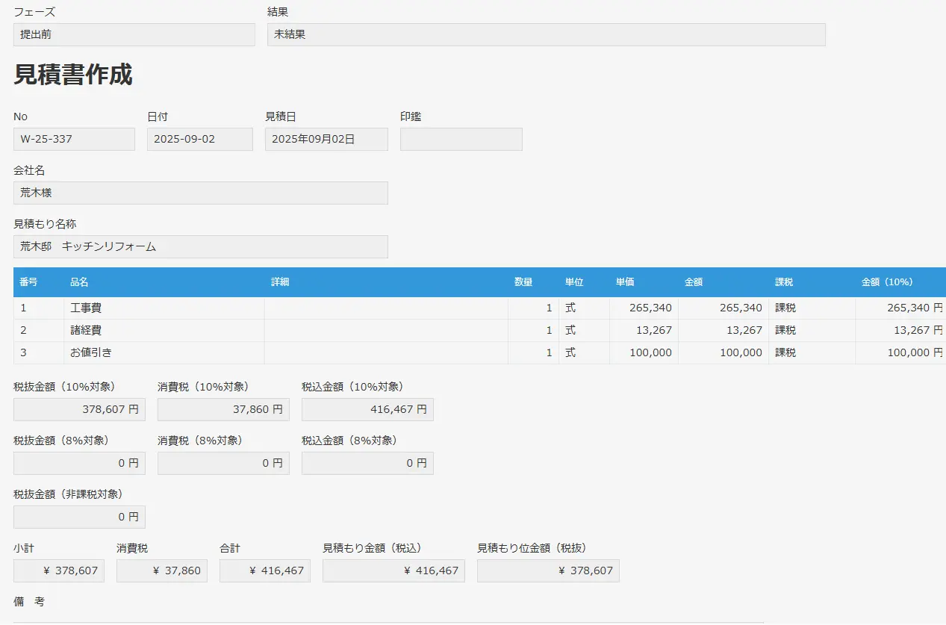Click the empty 詳細 cell for 工事費

click(385, 308)
